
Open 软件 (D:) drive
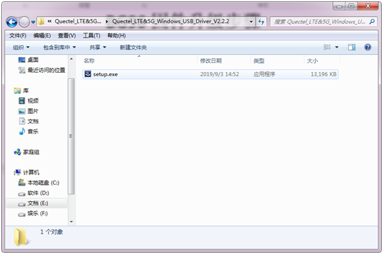point(38,193)
